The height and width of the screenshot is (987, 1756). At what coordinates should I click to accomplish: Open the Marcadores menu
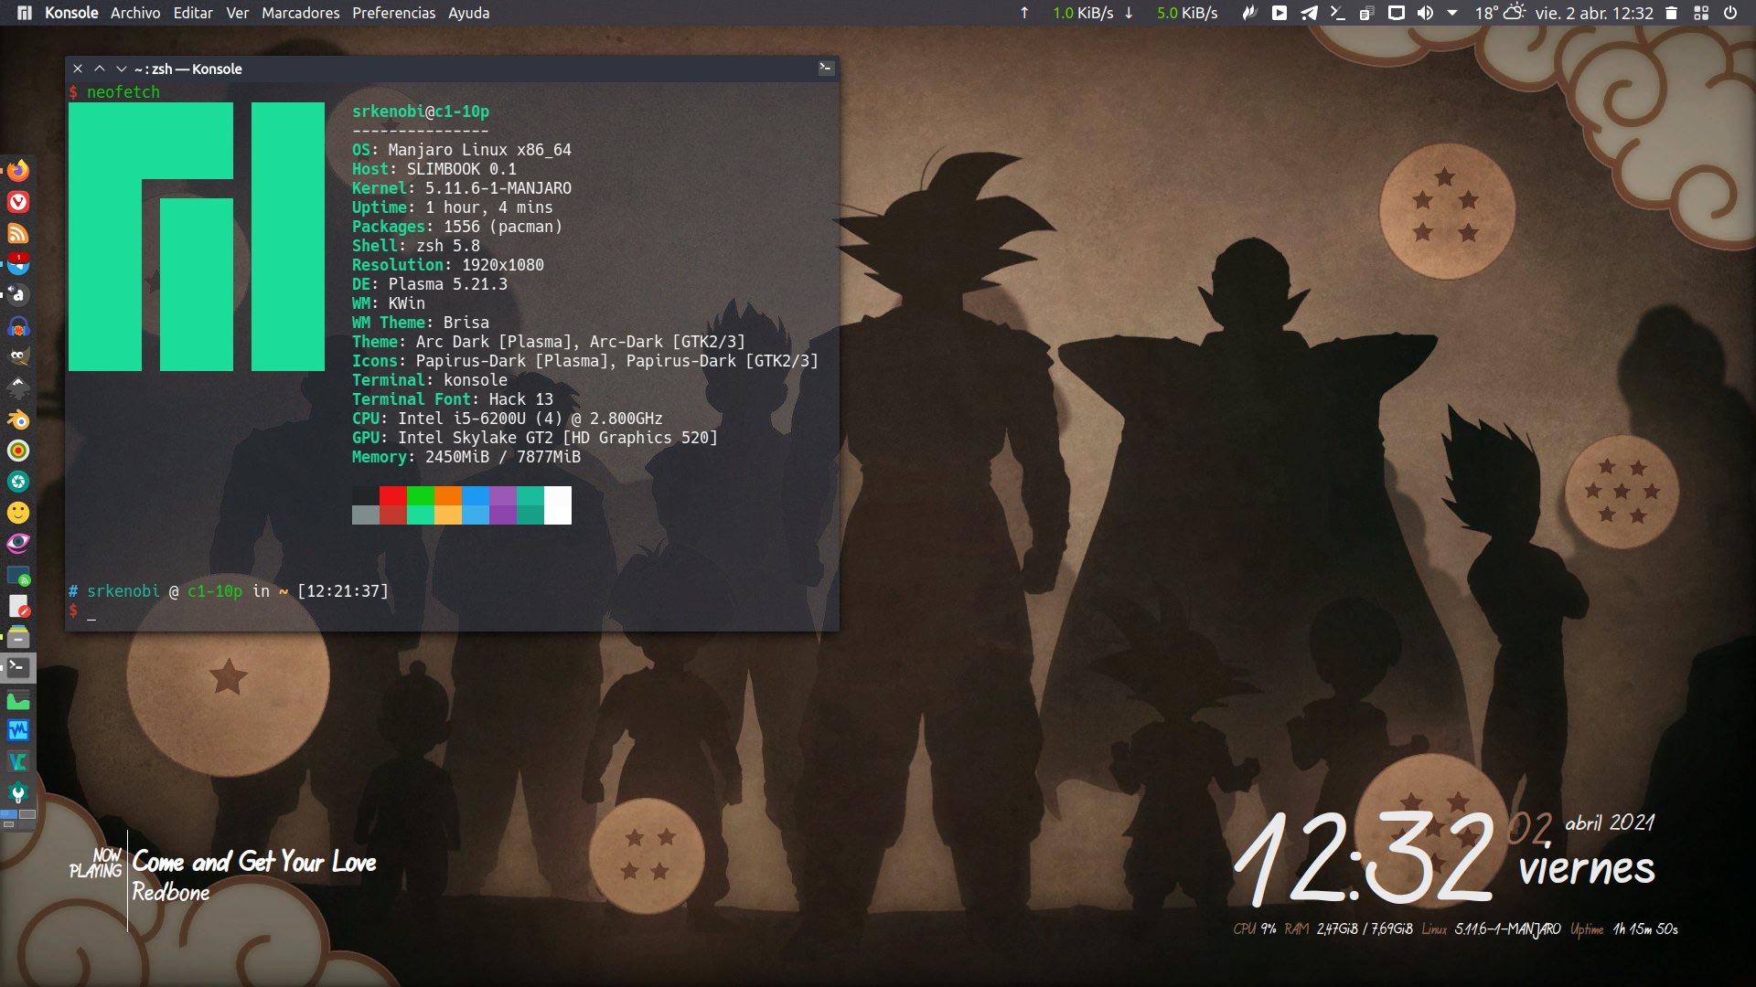tap(300, 13)
